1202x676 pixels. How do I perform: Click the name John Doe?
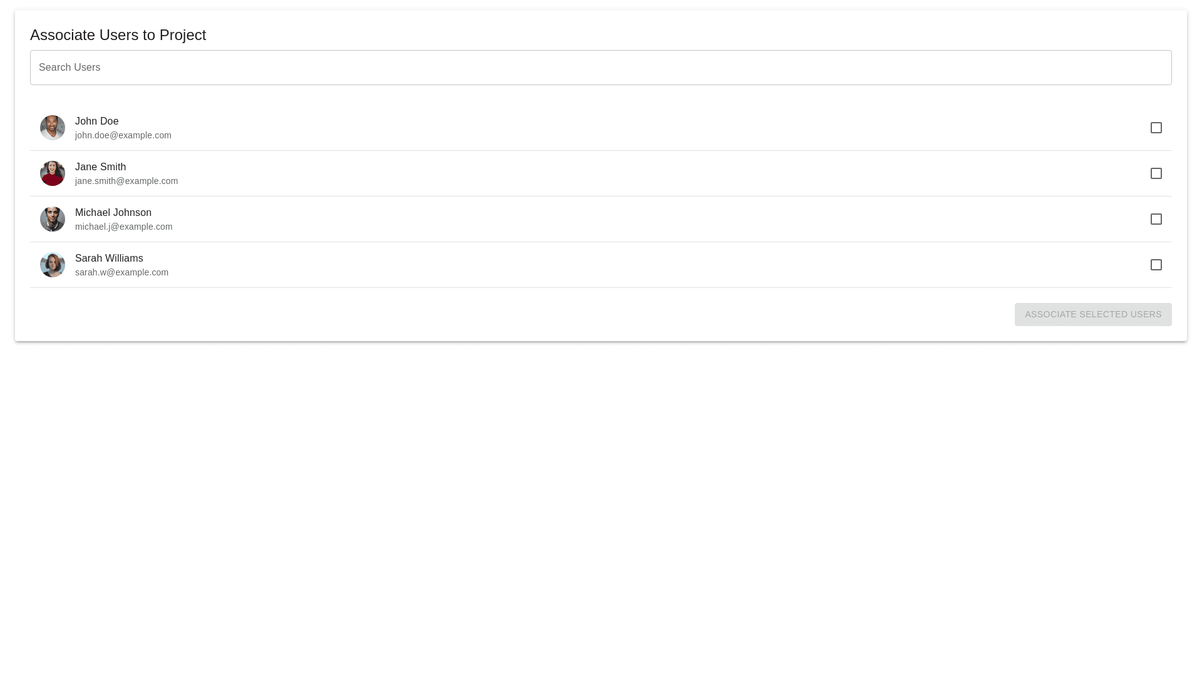97,121
